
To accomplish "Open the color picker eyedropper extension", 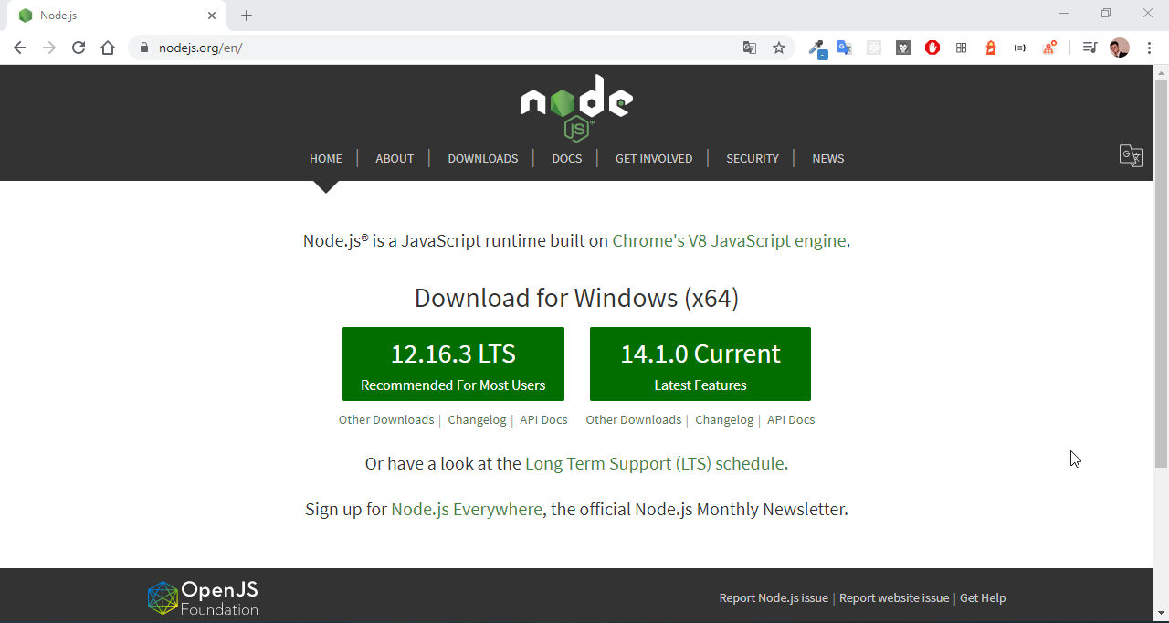I will coord(817,48).
